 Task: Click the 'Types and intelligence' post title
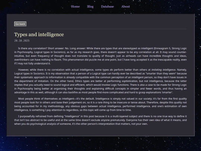click(x=39, y=35)
